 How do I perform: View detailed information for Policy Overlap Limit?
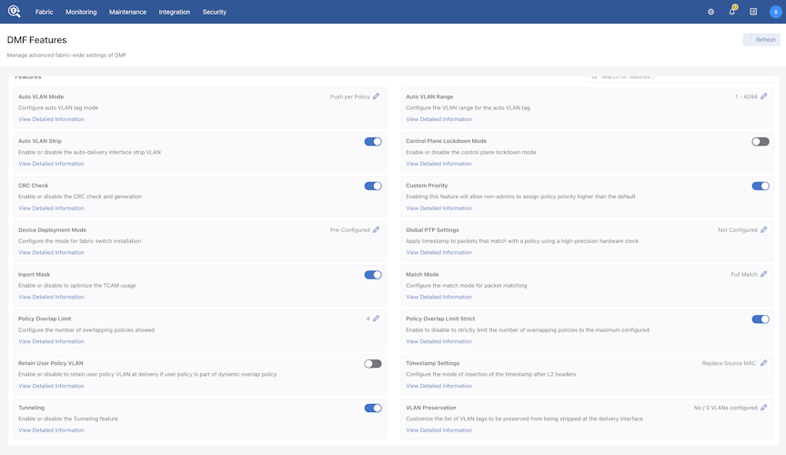coord(51,341)
